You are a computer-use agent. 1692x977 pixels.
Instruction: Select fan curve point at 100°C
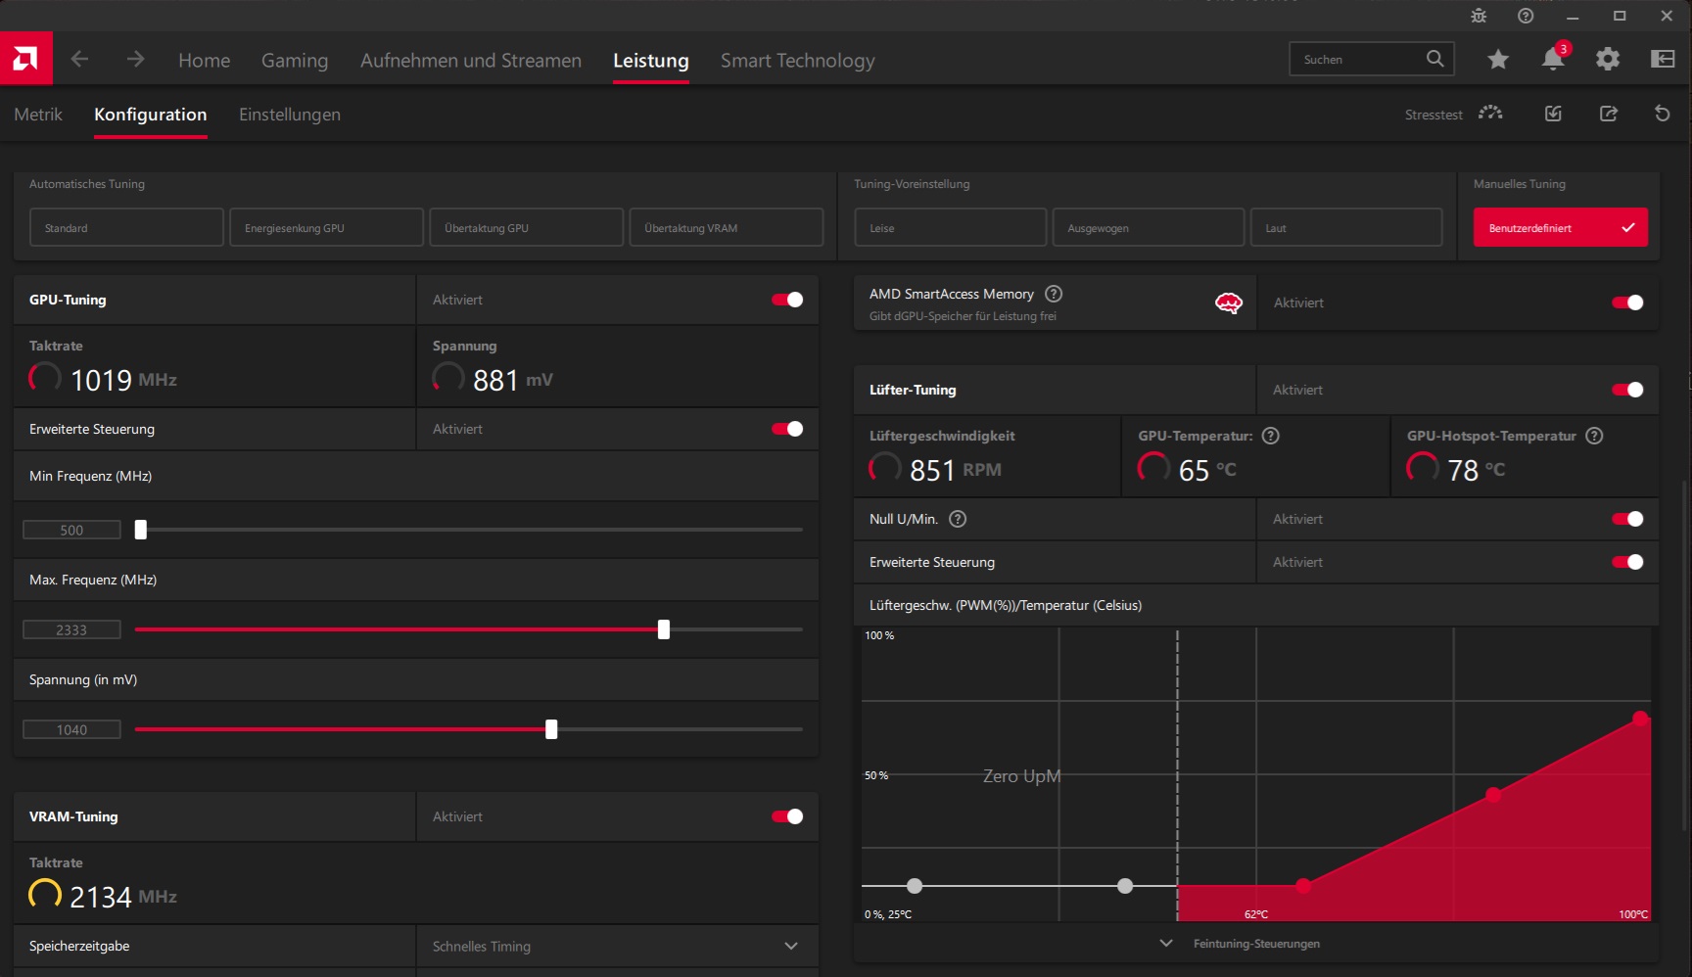click(x=1640, y=719)
